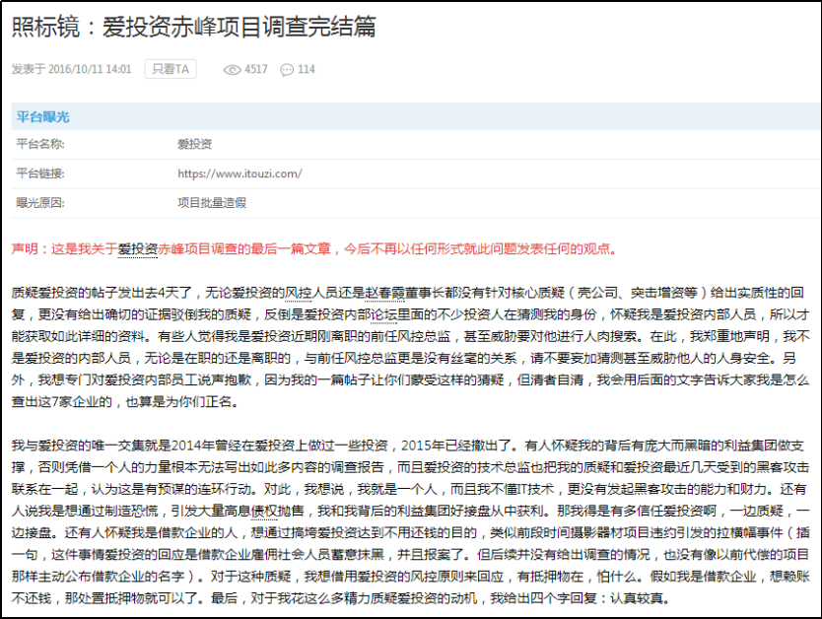Click the underlined 风控 keyword link
822x619 pixels.
(299, 293)
